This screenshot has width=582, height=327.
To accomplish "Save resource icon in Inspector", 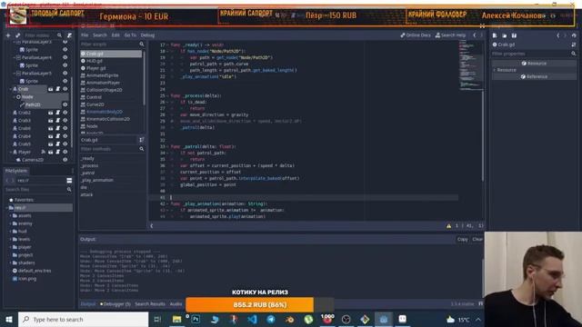I will (x=514, y=35).
